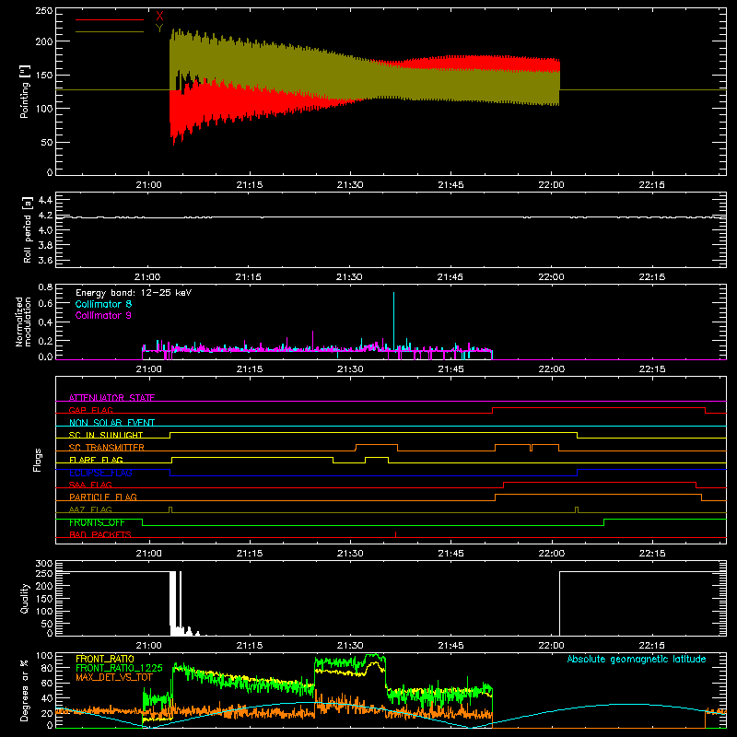Click the 4.4 tick on Roll period axis

[x=45, y=200]
